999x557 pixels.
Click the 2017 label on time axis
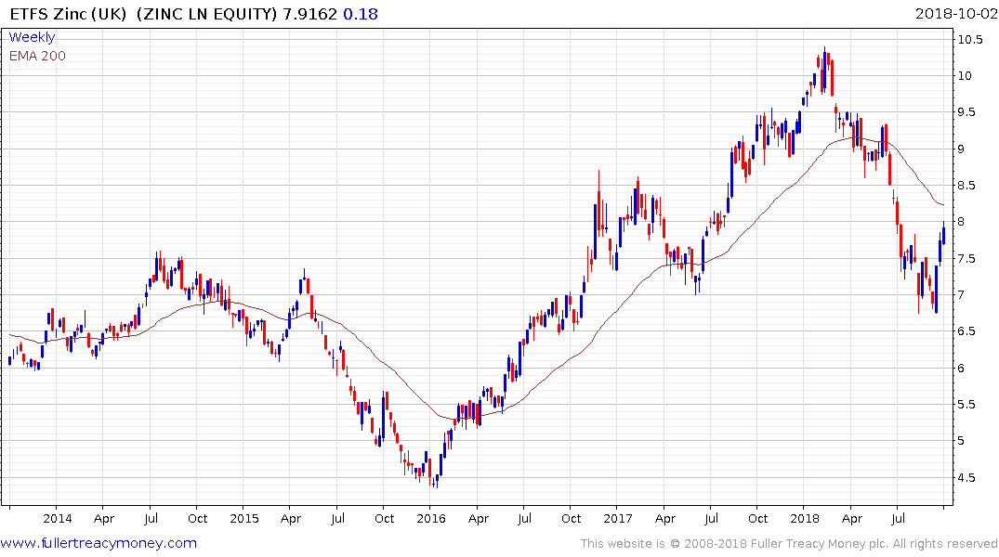(x=617, y=518)
